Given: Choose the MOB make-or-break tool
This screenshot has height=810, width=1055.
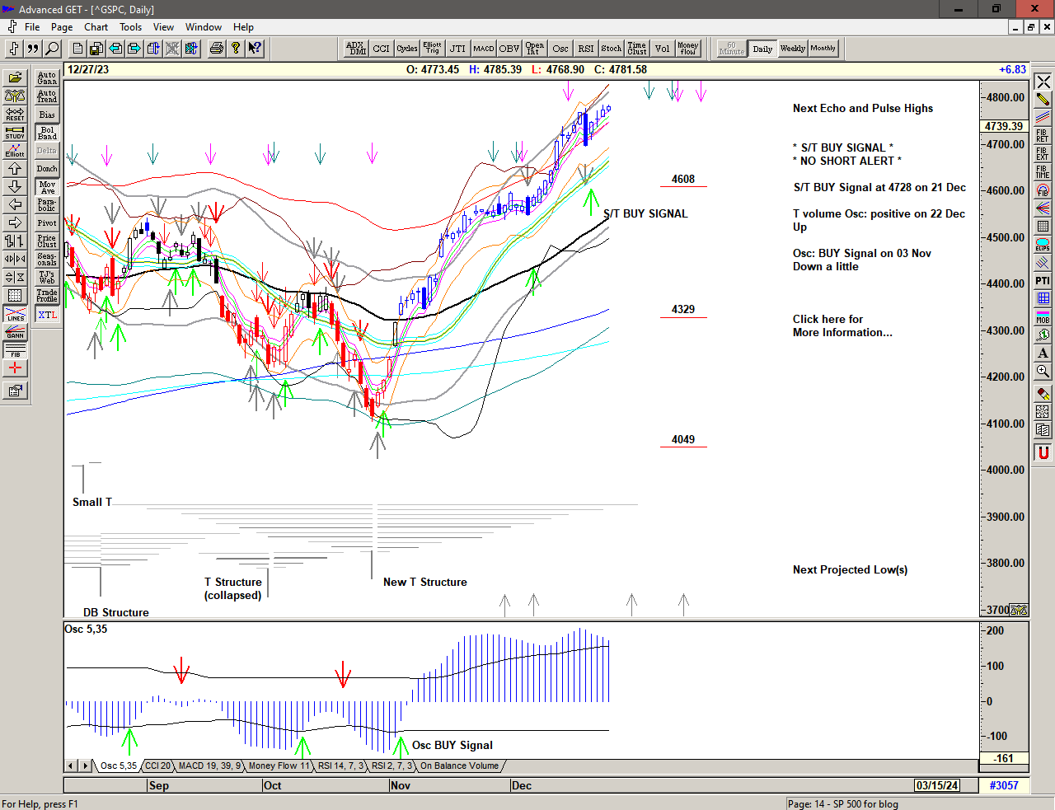Looking at the screenshot, I should (1043, 316).
